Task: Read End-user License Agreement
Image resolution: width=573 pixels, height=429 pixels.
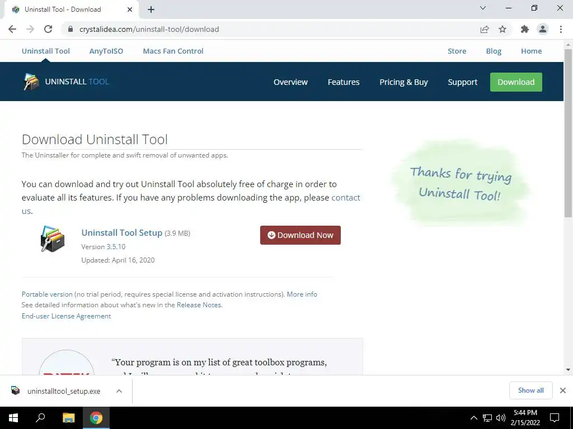Action: point(66,316)
